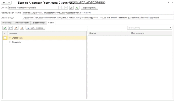175x101 pixels.
Task: Click the ellipsis select button in Объект field
Action: 63,8
